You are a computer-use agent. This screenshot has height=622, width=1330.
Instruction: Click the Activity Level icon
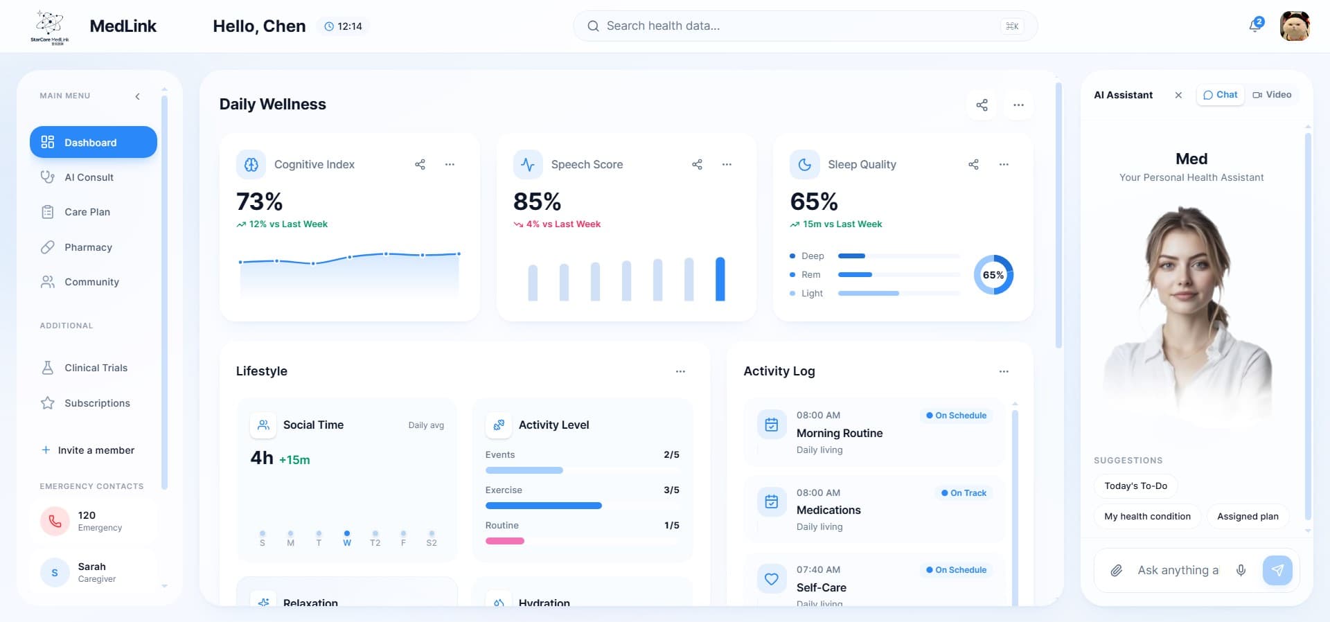[x=499, y=425]
